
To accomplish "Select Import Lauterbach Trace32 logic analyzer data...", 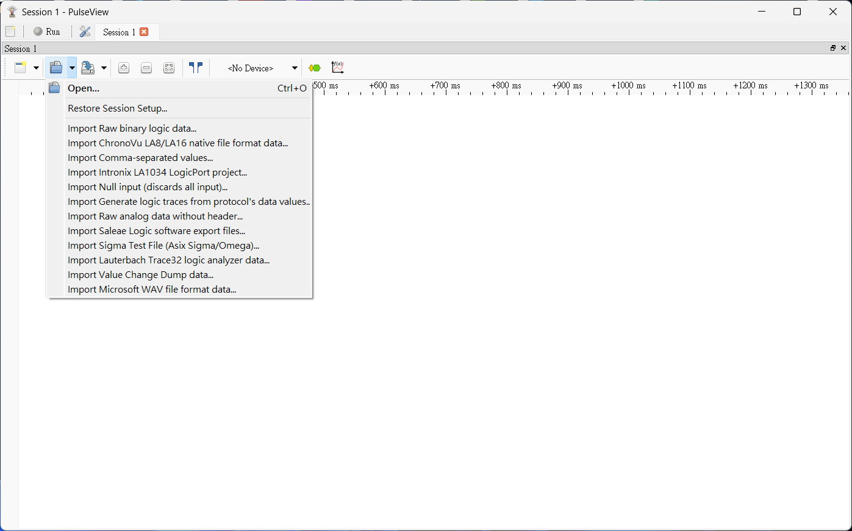I will (x=179, y=260).
